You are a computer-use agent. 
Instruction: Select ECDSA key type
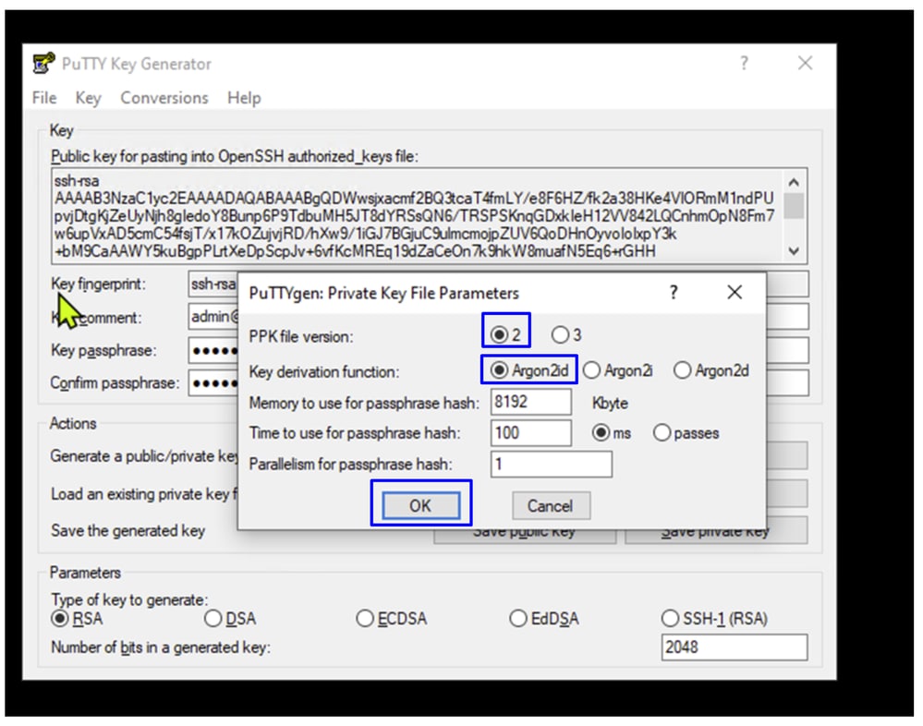tap(392, 618)
